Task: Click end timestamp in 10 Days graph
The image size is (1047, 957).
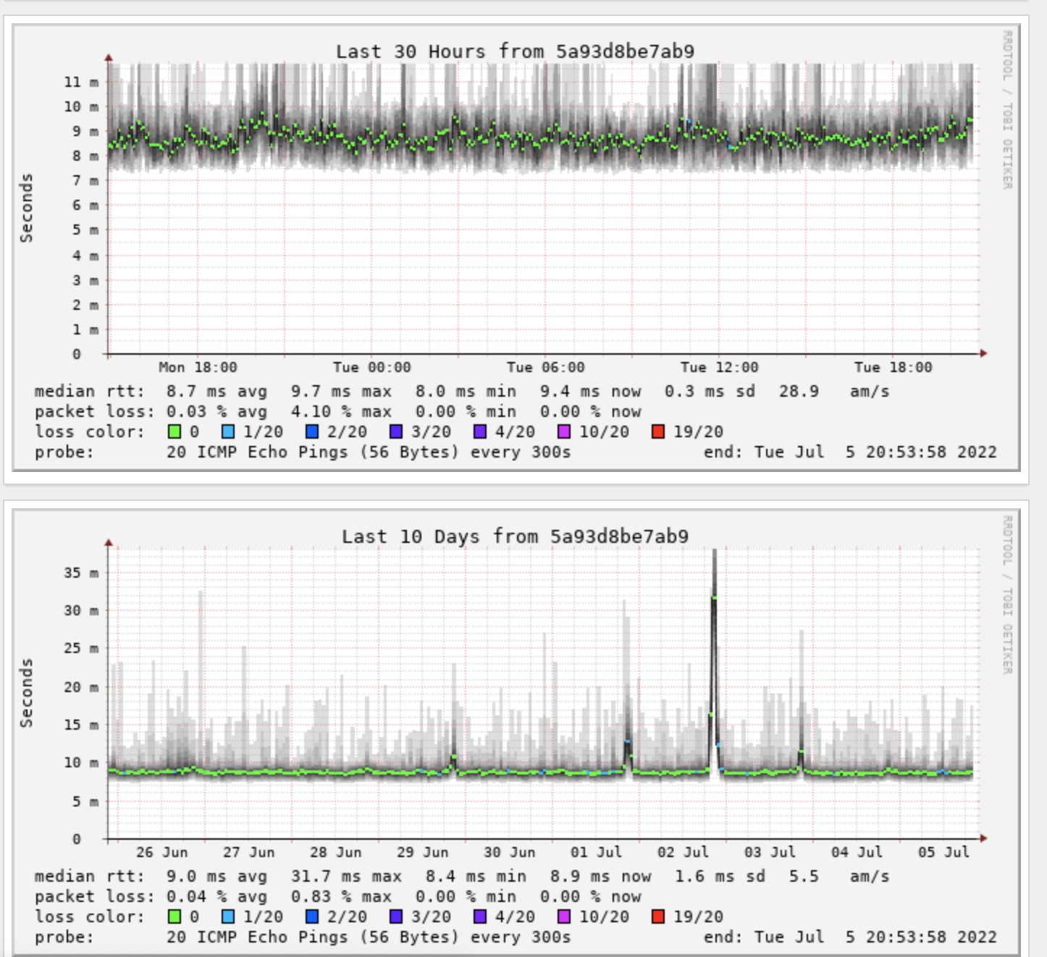Action: [850, 937]
